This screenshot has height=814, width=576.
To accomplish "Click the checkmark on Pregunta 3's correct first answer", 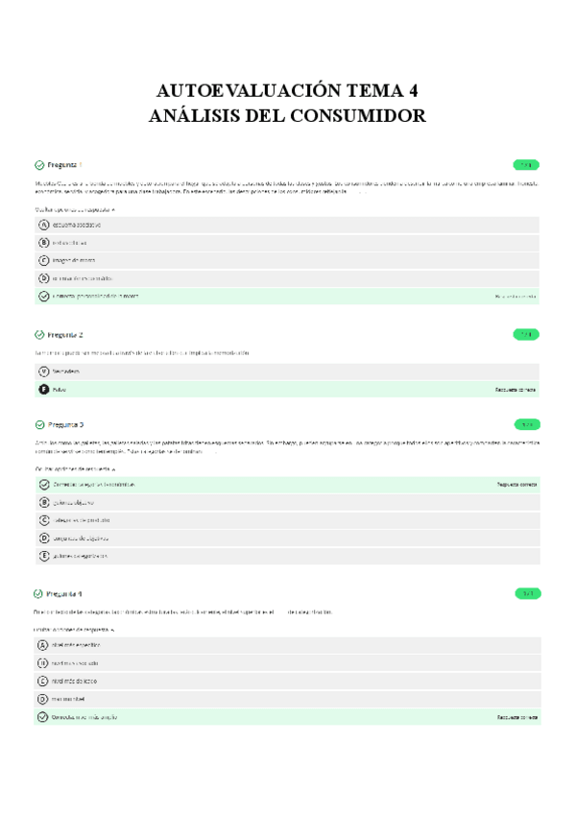I will (43, 485).
